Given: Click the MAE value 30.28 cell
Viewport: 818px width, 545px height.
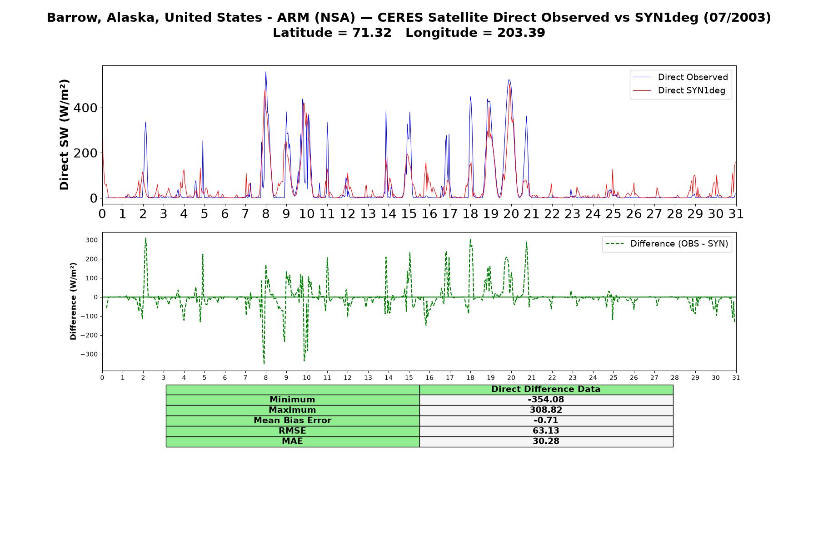Looking at the screenshot, I should click(546, 441).
